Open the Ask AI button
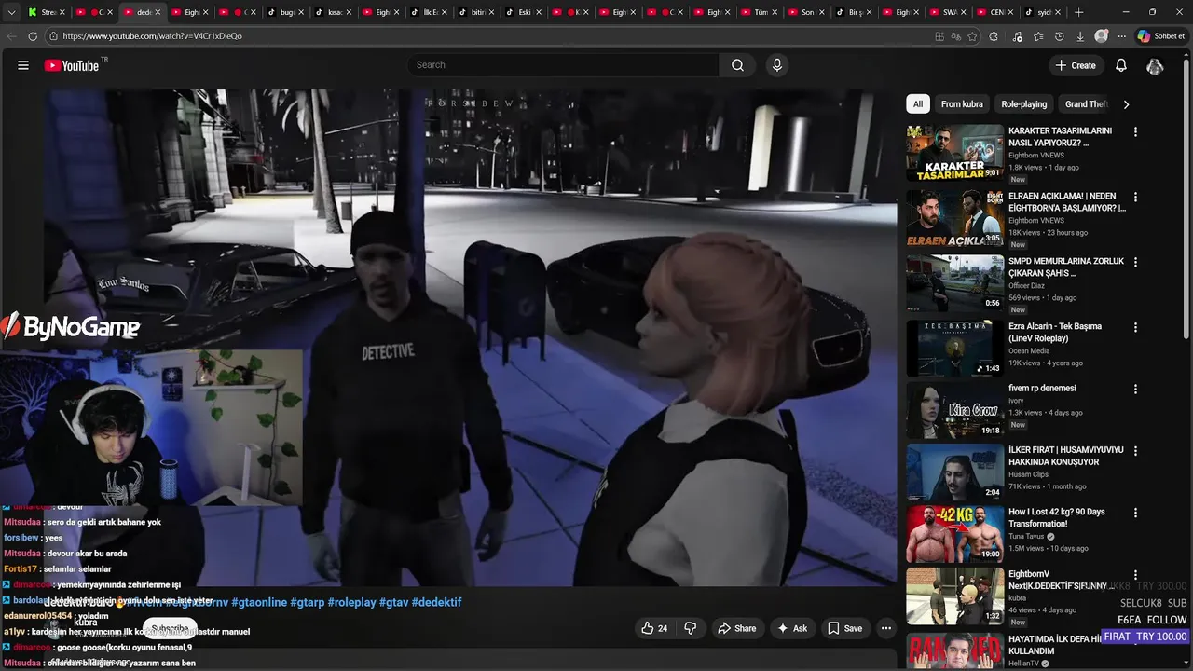The image size is (1193, 671). (x=792, y=628)
